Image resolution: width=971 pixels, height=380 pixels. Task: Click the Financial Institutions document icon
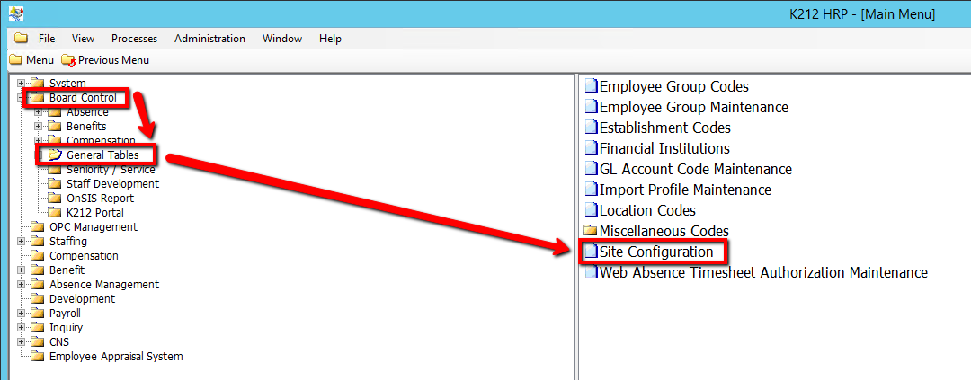591,149
